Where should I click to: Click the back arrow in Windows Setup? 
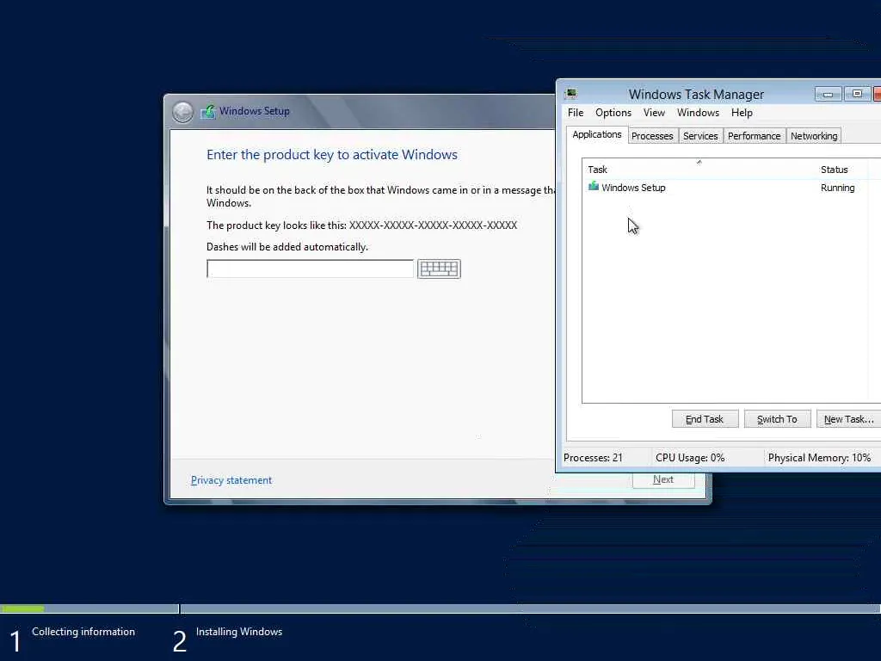click(x=182, y=111)
